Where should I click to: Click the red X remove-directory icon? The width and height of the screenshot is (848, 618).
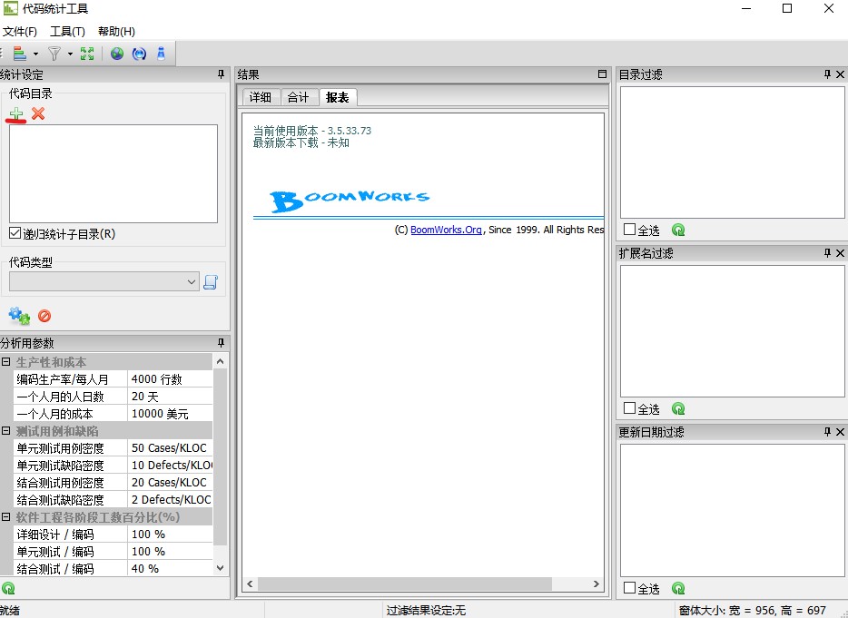click(x=38, y=113)
